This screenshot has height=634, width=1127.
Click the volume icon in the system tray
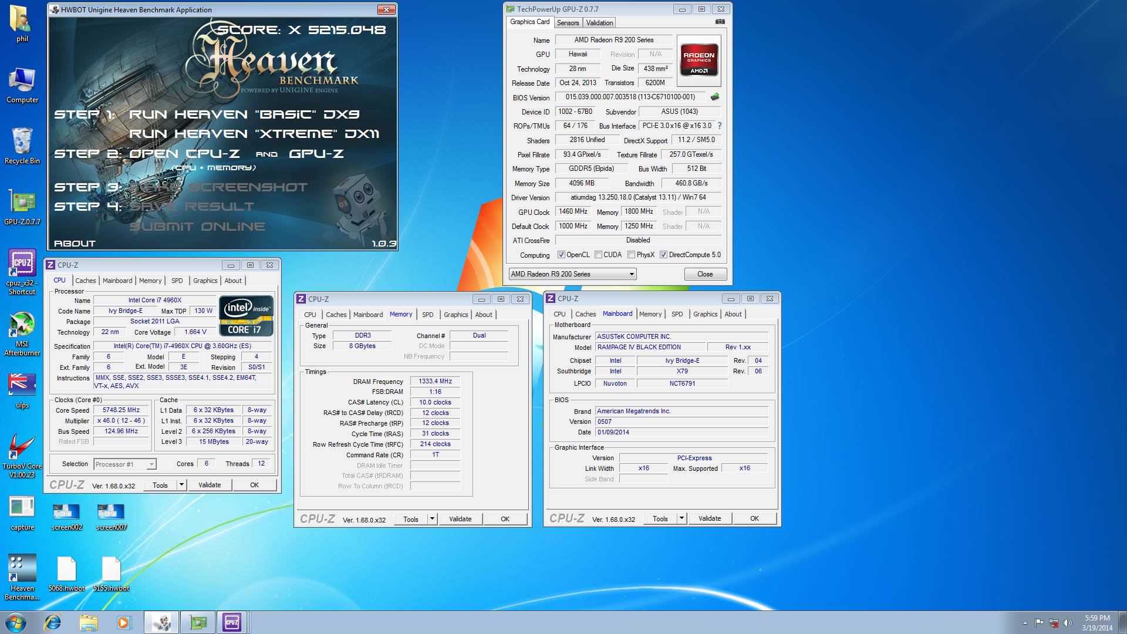(x=1067, y=623)
